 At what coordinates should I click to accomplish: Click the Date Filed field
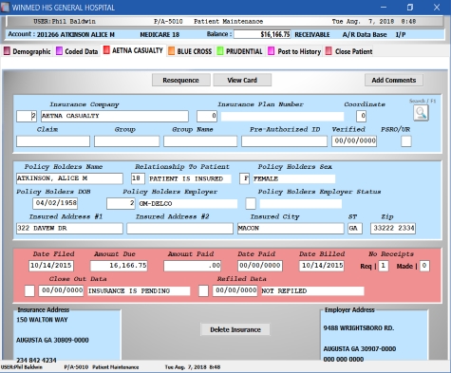tap(51, 266)
